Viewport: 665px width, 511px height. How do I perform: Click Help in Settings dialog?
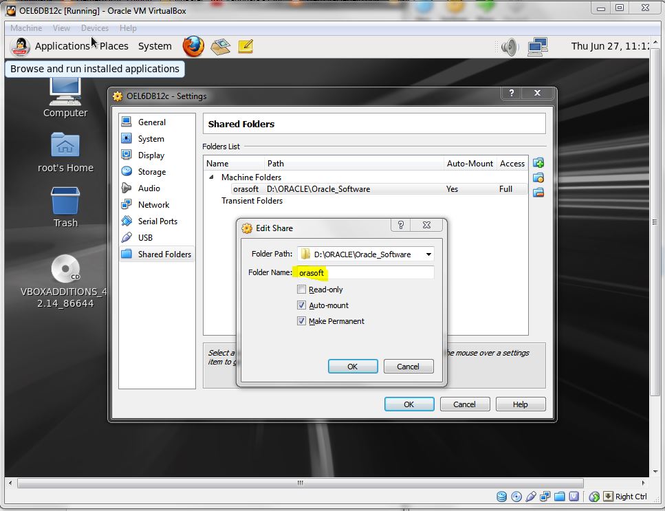click(x=521, y=404)
